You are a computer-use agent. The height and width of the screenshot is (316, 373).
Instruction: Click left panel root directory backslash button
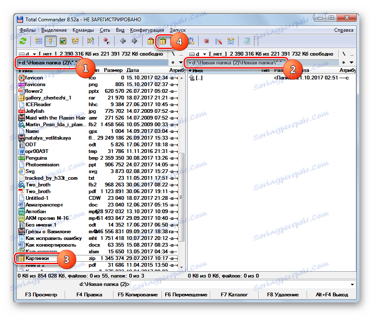click(x=173, y=54)
